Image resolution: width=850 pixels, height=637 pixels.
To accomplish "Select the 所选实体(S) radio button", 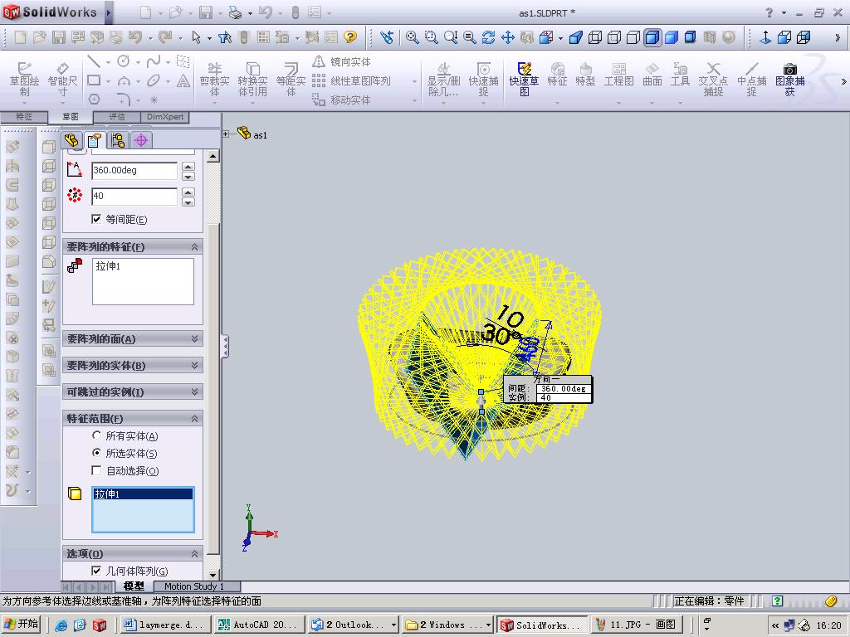I will tap(96, 453).
